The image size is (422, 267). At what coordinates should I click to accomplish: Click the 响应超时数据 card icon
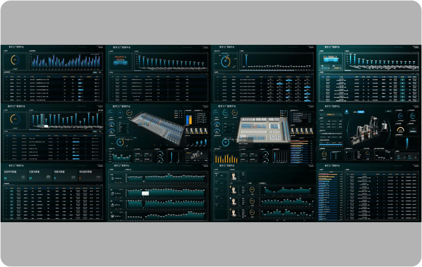coord(98,178)
